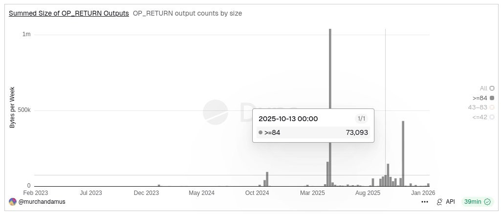502x214 pixels.
Task: Click the >=84 gray dot in tooltip
Action: tap(260, 132)
